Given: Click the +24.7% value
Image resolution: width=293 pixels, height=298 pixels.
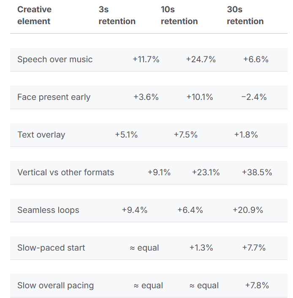Looking at the screenshot, I should [x=201, y=60].
